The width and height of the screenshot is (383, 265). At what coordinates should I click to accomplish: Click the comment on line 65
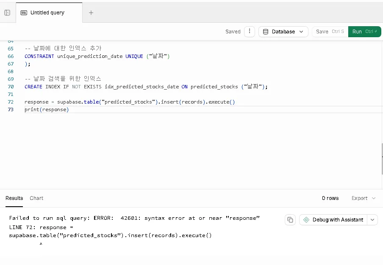point(63,49)
